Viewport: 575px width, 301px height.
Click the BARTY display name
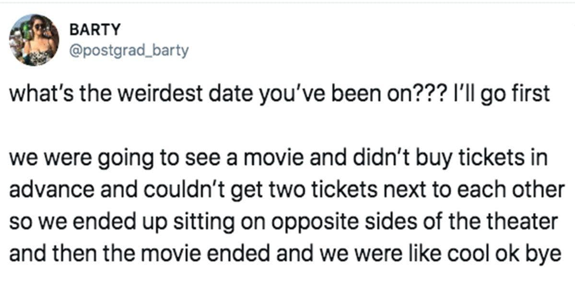coord(95,30)
